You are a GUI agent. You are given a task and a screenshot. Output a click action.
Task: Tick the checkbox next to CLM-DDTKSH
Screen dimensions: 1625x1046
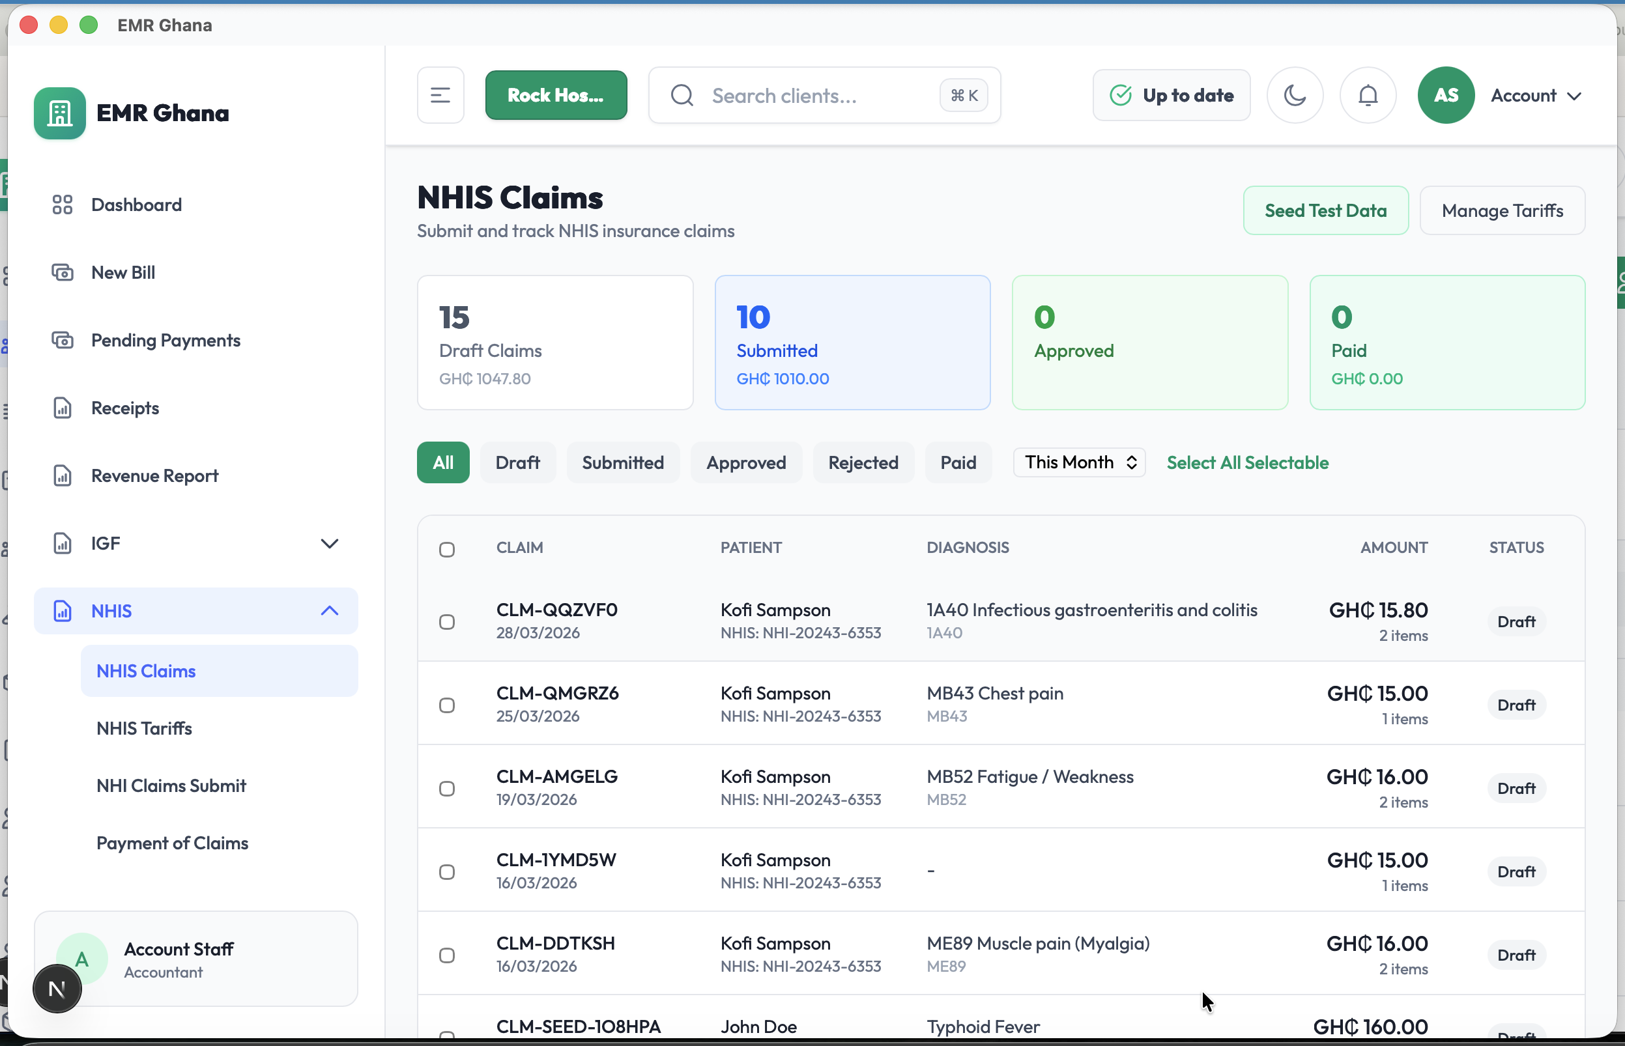coord(447,954)
